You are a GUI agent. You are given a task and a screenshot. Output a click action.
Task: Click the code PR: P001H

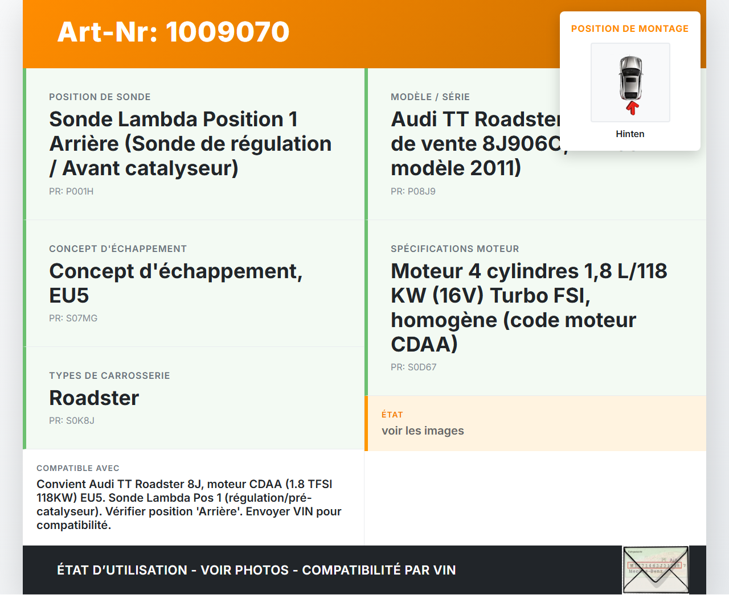pos(71,191)
